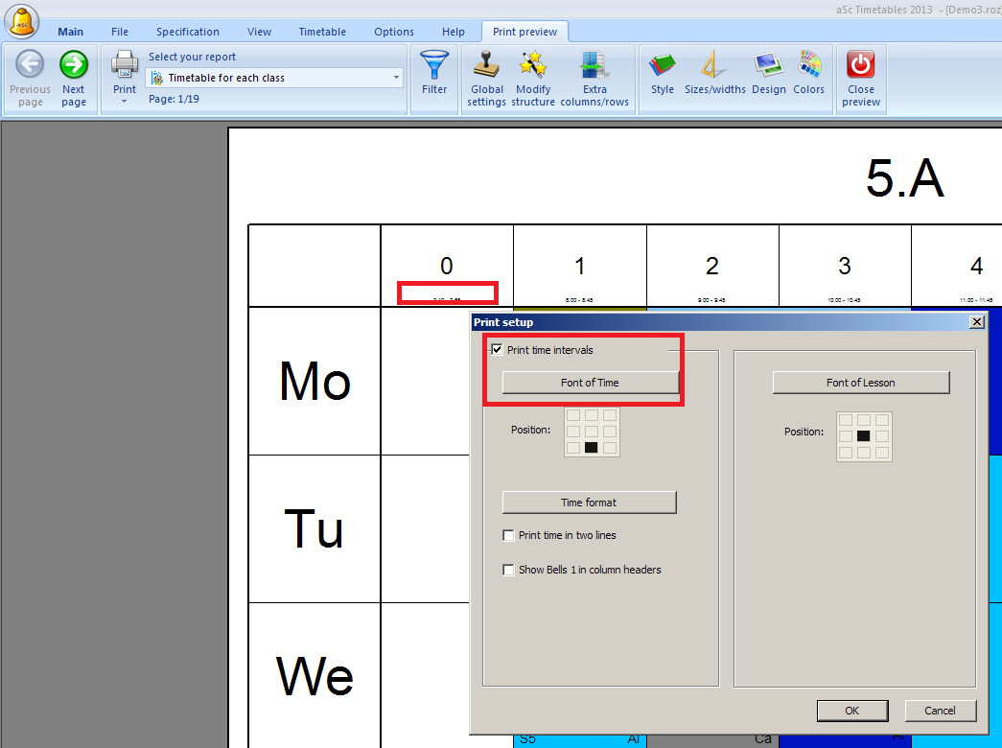This screenshot has height=748, width=1002.
Task: Enable Print time in two lines
Action: click(509, 536)
